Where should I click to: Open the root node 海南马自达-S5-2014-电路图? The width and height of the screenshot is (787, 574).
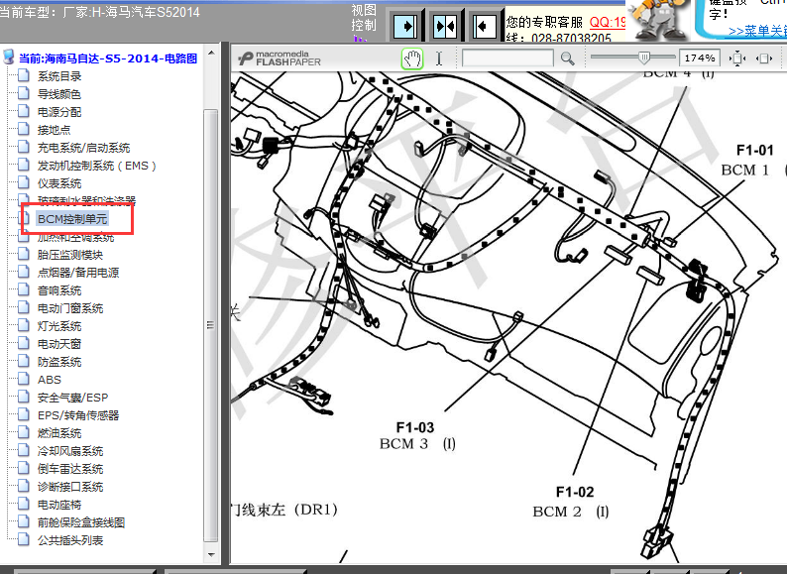[x=107, y=58]
